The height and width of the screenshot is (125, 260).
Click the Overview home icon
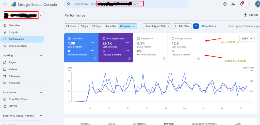[x=5, y=25]
